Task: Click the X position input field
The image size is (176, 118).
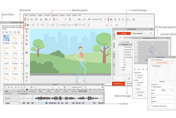Action: pyautogui.click(x=35, y=25)
